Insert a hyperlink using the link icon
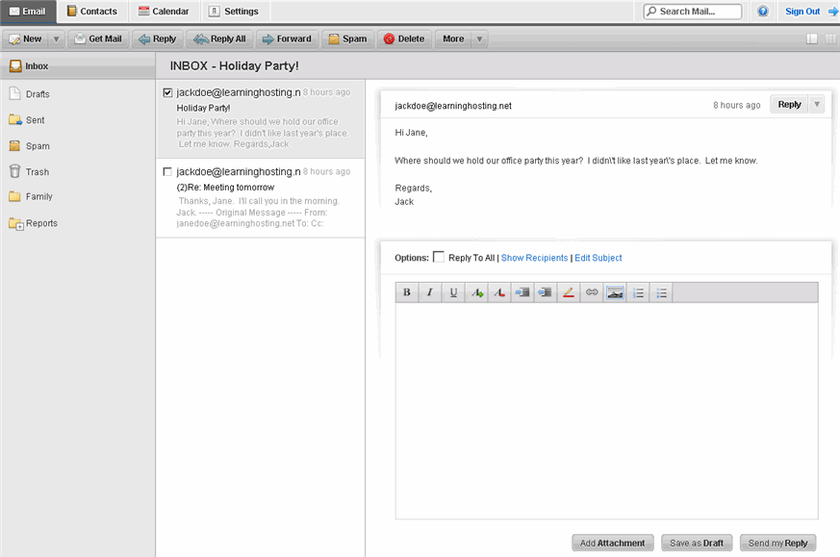 tap(592, 292)
